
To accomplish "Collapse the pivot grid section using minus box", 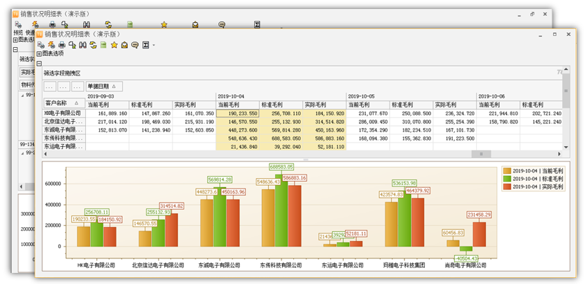I will (40, 63).
